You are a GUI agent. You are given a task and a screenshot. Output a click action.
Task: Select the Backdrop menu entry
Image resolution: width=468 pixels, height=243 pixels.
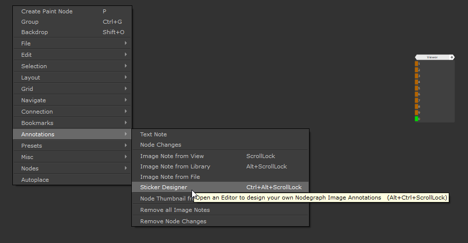coord(34,32)
